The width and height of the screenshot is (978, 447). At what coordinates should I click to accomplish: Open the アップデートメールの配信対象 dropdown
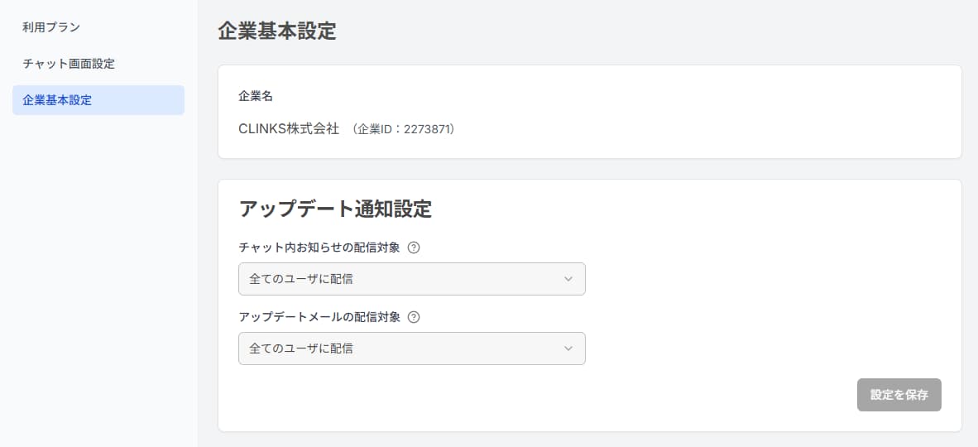coord(411,348)
